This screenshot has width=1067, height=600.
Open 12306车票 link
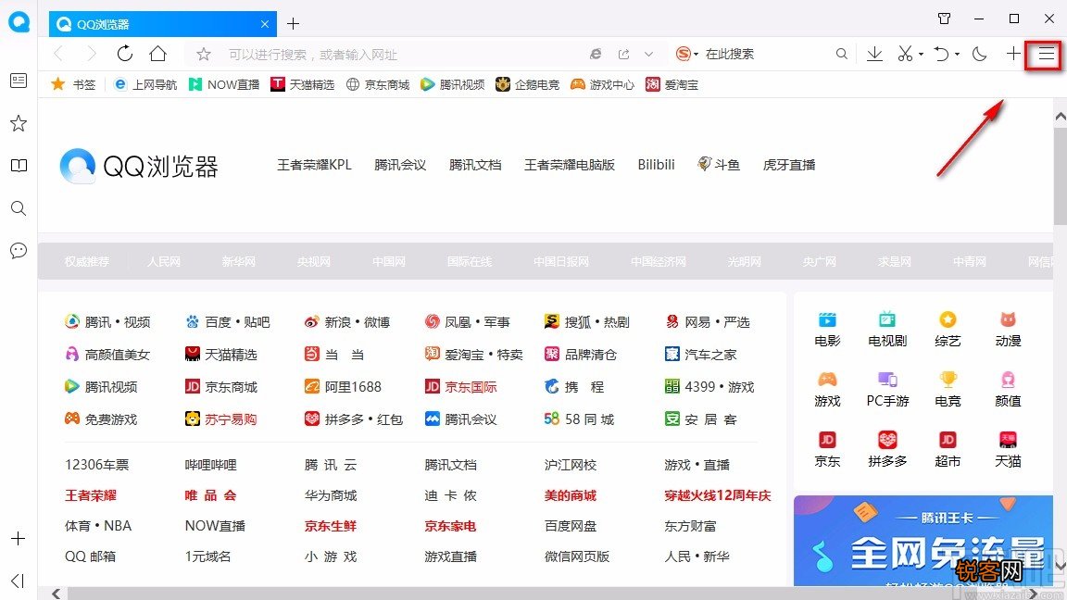(x=96, y=465)
